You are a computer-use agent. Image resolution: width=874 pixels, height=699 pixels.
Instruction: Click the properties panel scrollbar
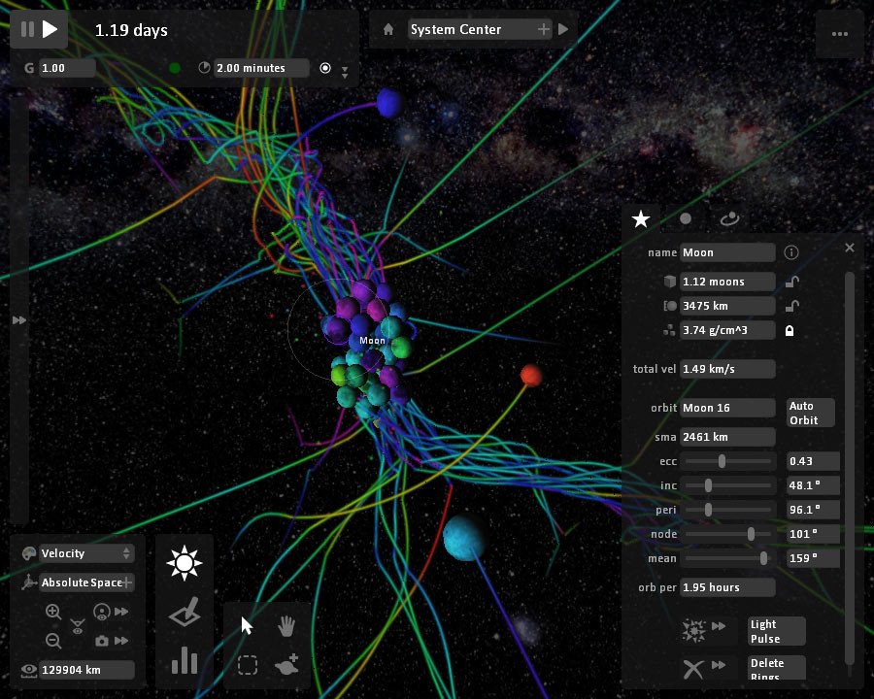850,468
